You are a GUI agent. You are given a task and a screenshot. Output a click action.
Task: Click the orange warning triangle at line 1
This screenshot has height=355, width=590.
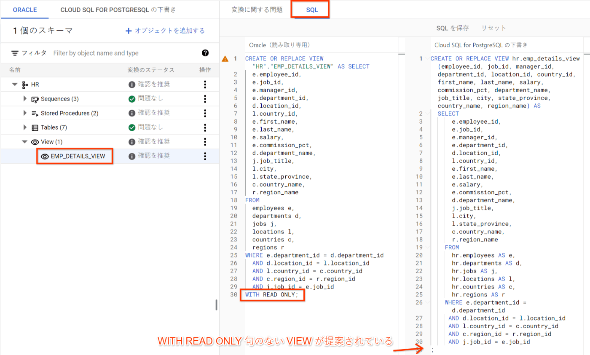point(225,59)
